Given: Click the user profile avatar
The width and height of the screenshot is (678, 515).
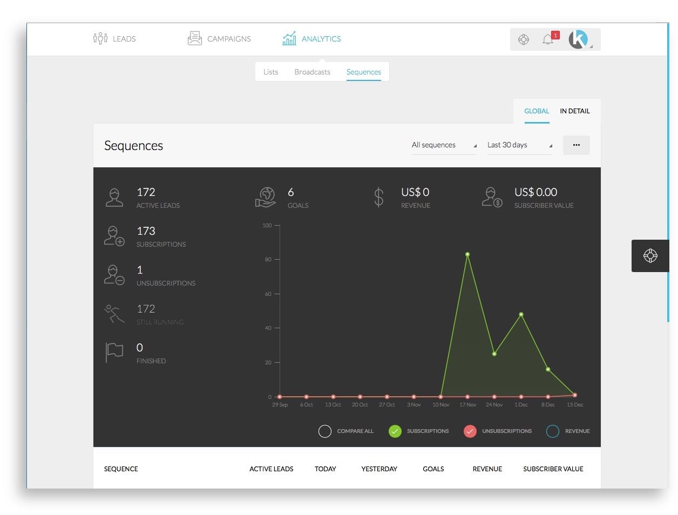Looking at the screenshot, I should tap(579, 39).
